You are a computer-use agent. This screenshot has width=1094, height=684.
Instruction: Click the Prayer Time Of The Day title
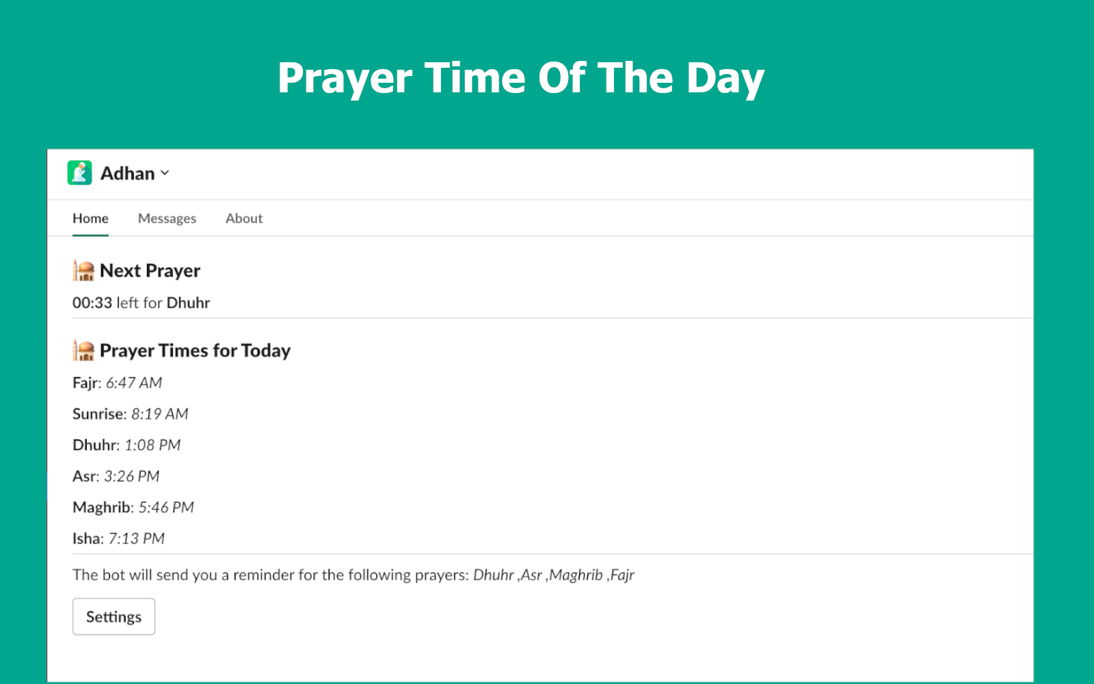point(521,79)
